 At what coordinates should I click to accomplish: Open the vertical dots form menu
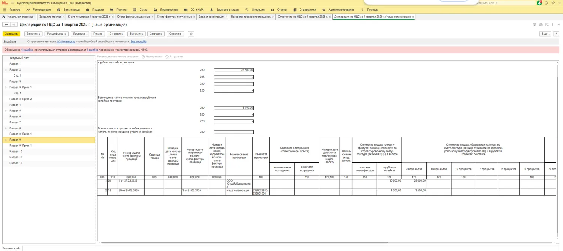click(553, 25)
